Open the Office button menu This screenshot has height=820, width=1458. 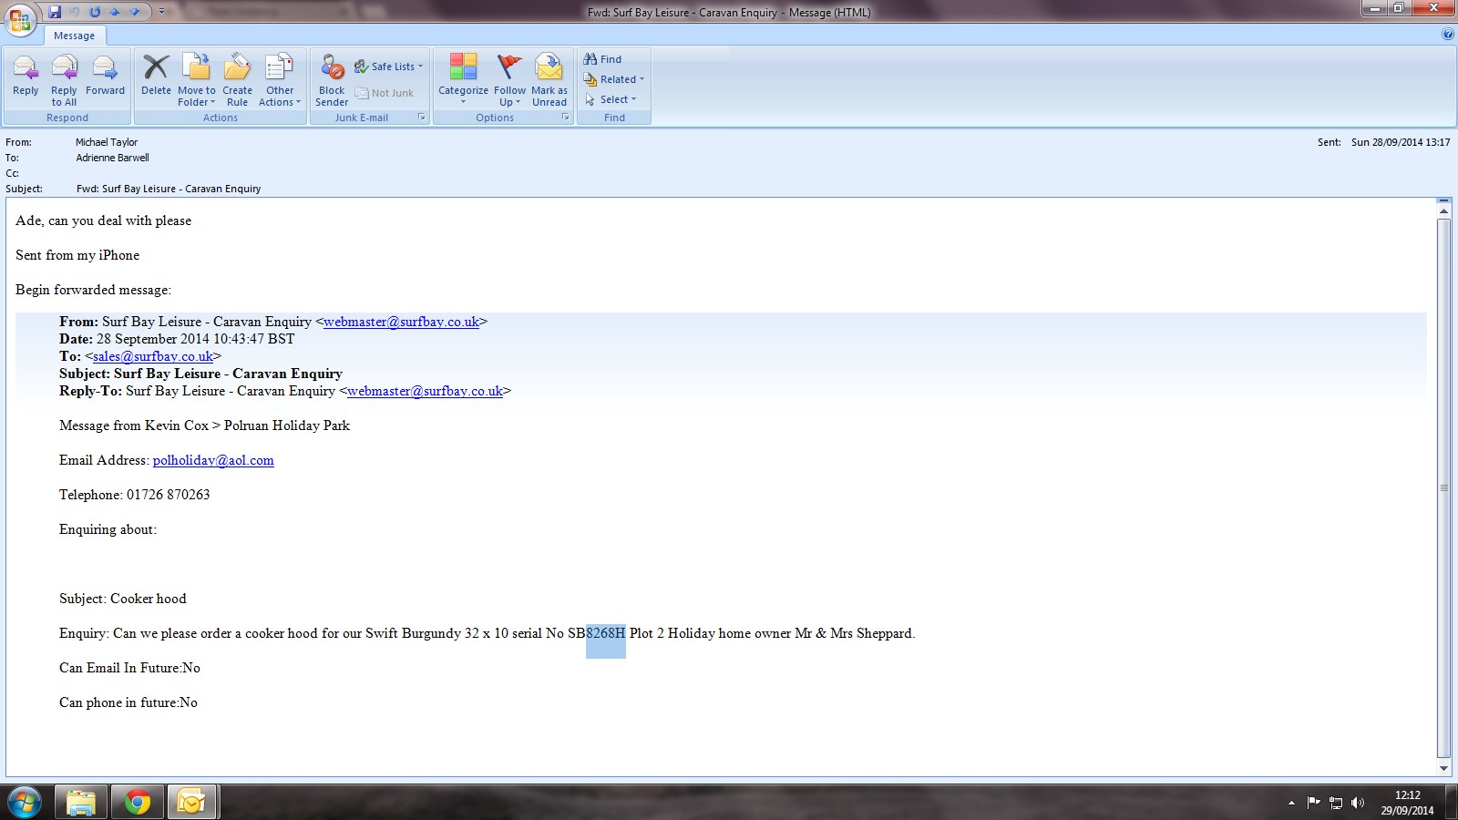(x=20, y=18)
